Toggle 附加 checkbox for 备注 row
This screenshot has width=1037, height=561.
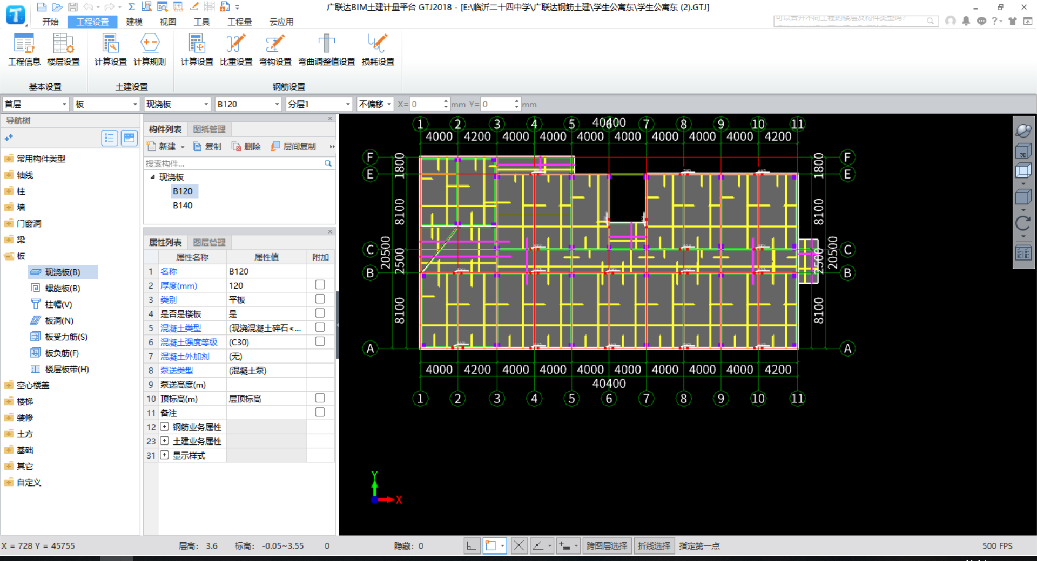(x=320, y=412)
